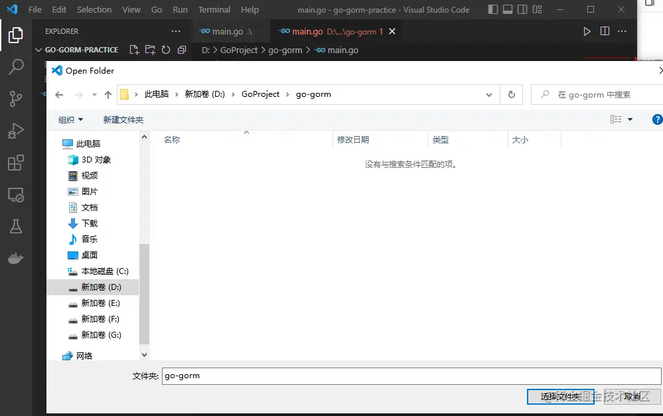
Task: Click 新建文件夹 button
Action: (123, 119)
